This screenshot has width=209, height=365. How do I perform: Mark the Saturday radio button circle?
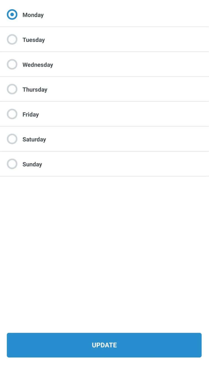tap(12, 139)
